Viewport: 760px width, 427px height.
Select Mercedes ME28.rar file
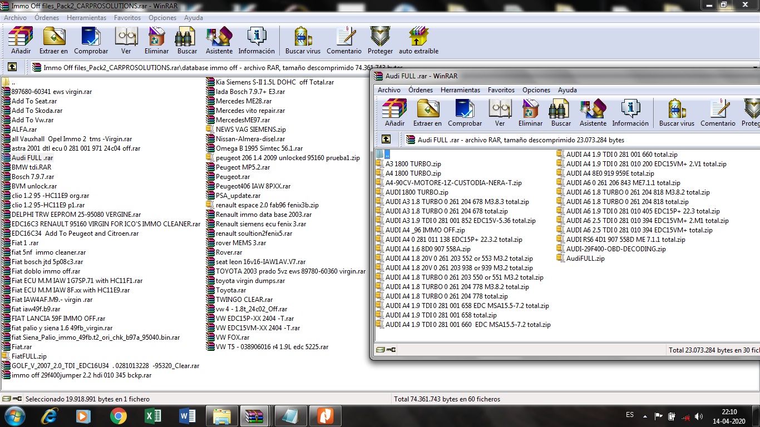click(239, 101)
